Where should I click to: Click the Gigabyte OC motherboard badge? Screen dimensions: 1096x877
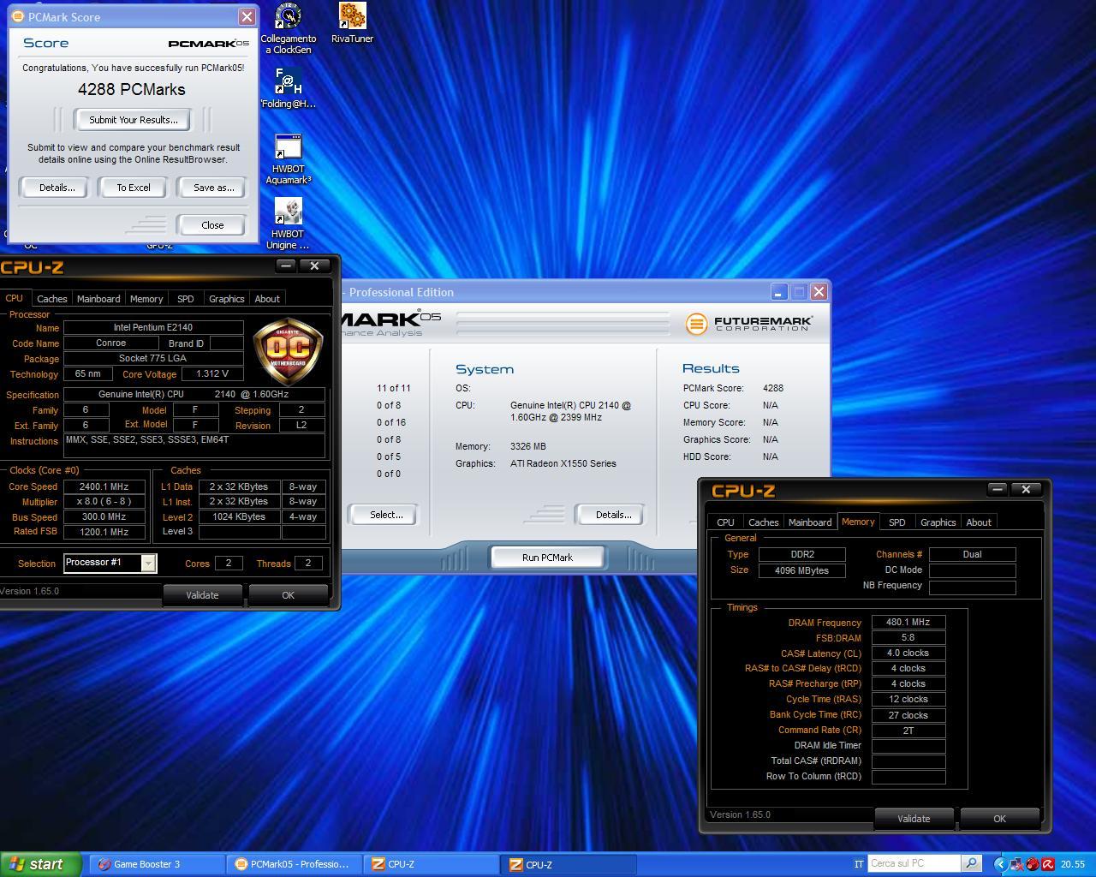click(289, 350)
